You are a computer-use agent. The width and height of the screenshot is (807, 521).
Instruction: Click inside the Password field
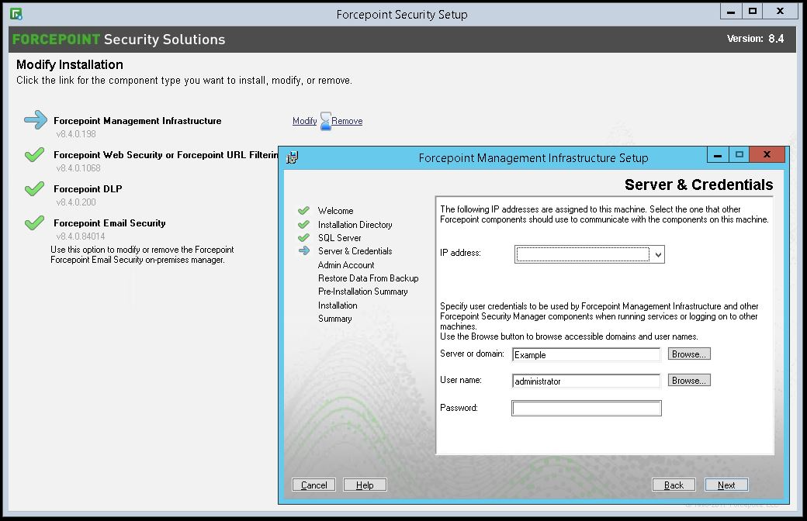pyautogui.click(x=586, y=408)
